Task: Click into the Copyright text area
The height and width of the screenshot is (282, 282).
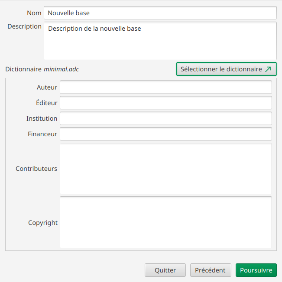Action: [x=165, y=222]
